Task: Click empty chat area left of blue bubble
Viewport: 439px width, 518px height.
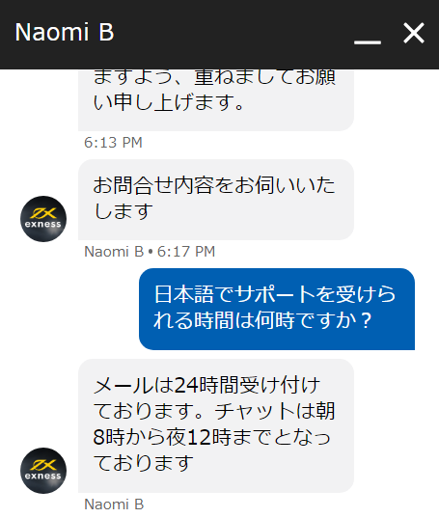Action: coord(69,309)
